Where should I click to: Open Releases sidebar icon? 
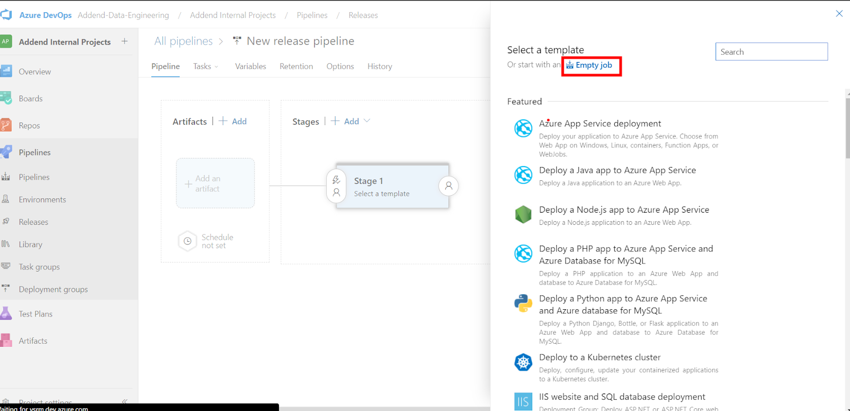coord(6,222)
